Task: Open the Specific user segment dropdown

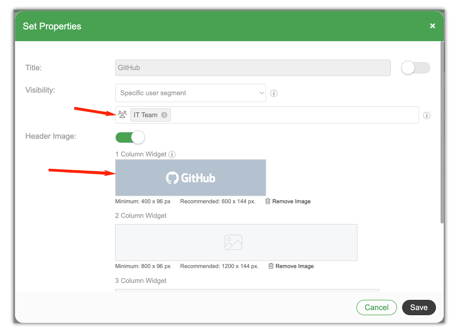Action: tap(191, 93)
